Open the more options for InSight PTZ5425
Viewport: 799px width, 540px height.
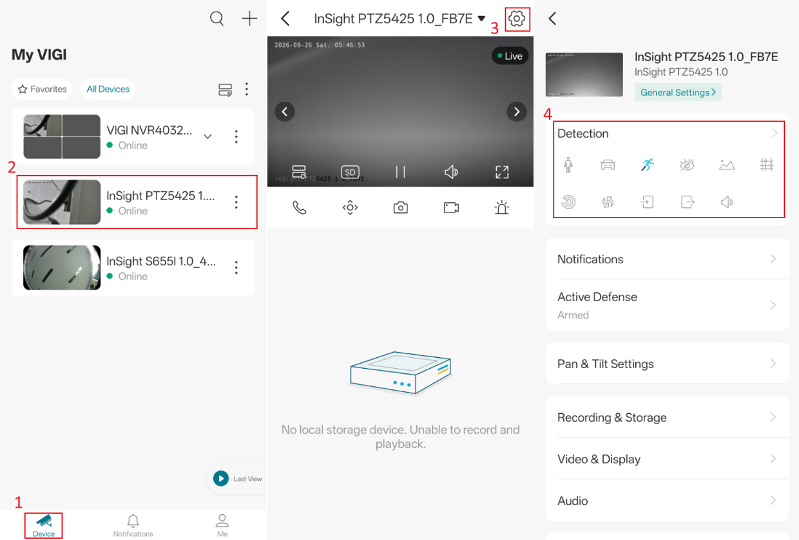236,202
